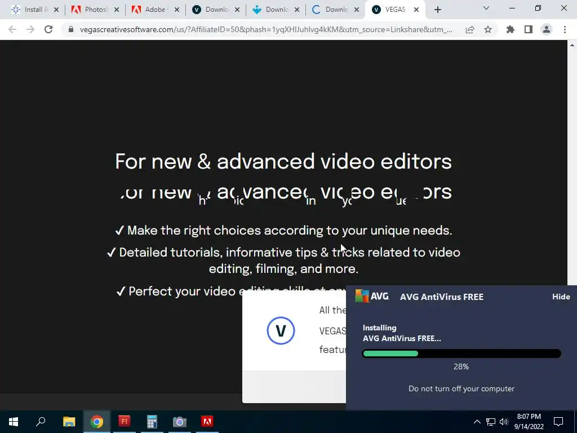Open Adobe app from taskbar
Viewport: 577px width, 433px height.
click(x=207, y=422)
